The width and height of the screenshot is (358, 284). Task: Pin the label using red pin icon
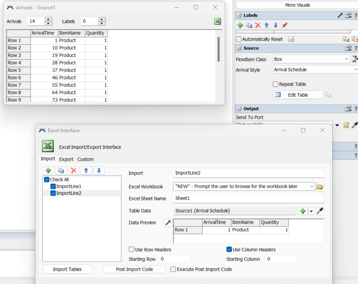pos(284,25)
